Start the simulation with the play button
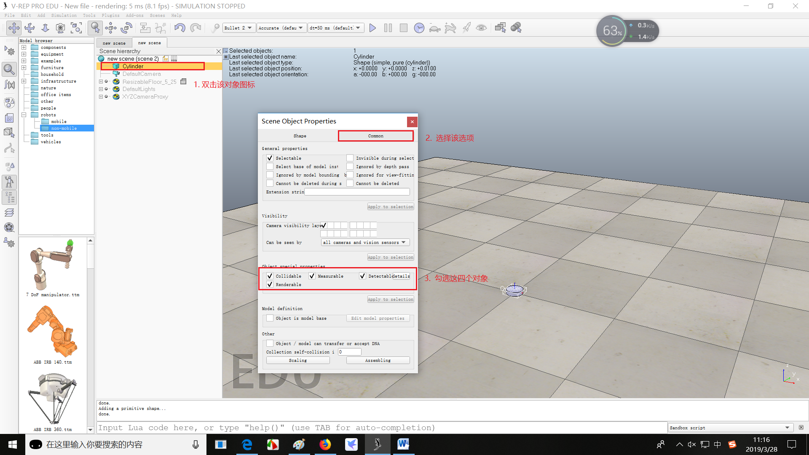The width and height of the screenshot is (809, 455). pos(372,28)
